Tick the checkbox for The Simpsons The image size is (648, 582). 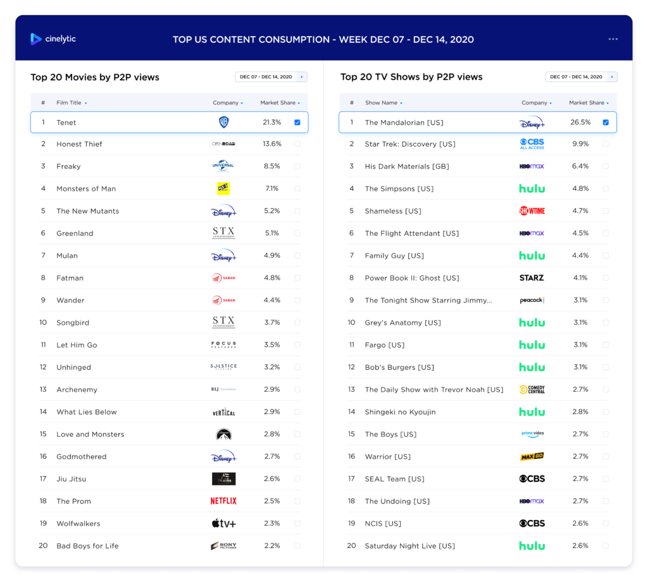(606, 189)
